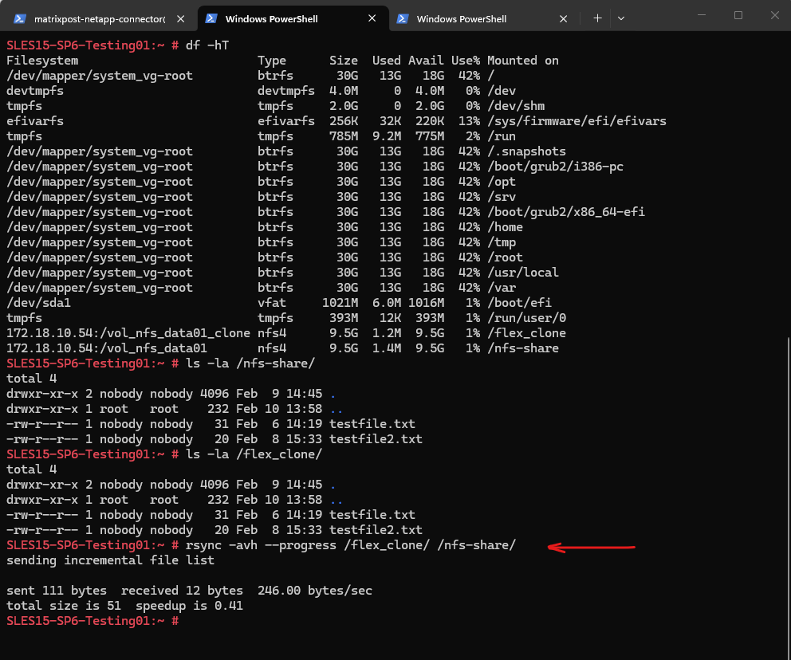Switch to the rightmost Windows PowerShell tab

coord(461,18)
